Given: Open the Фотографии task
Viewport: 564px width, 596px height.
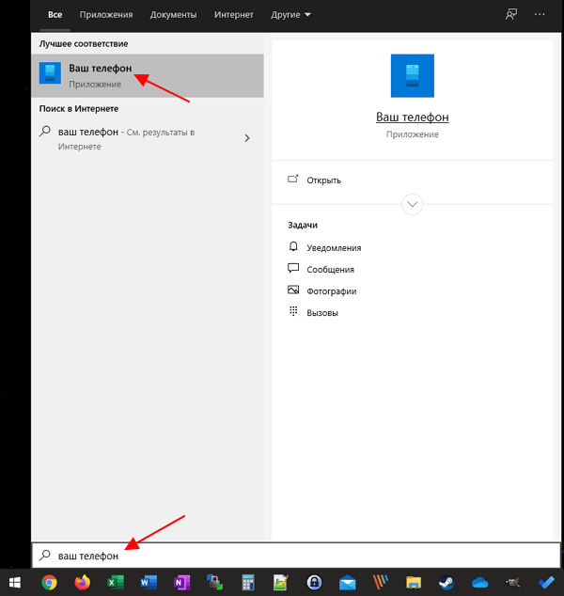Looking at the screenshot, I should [332, 291].
